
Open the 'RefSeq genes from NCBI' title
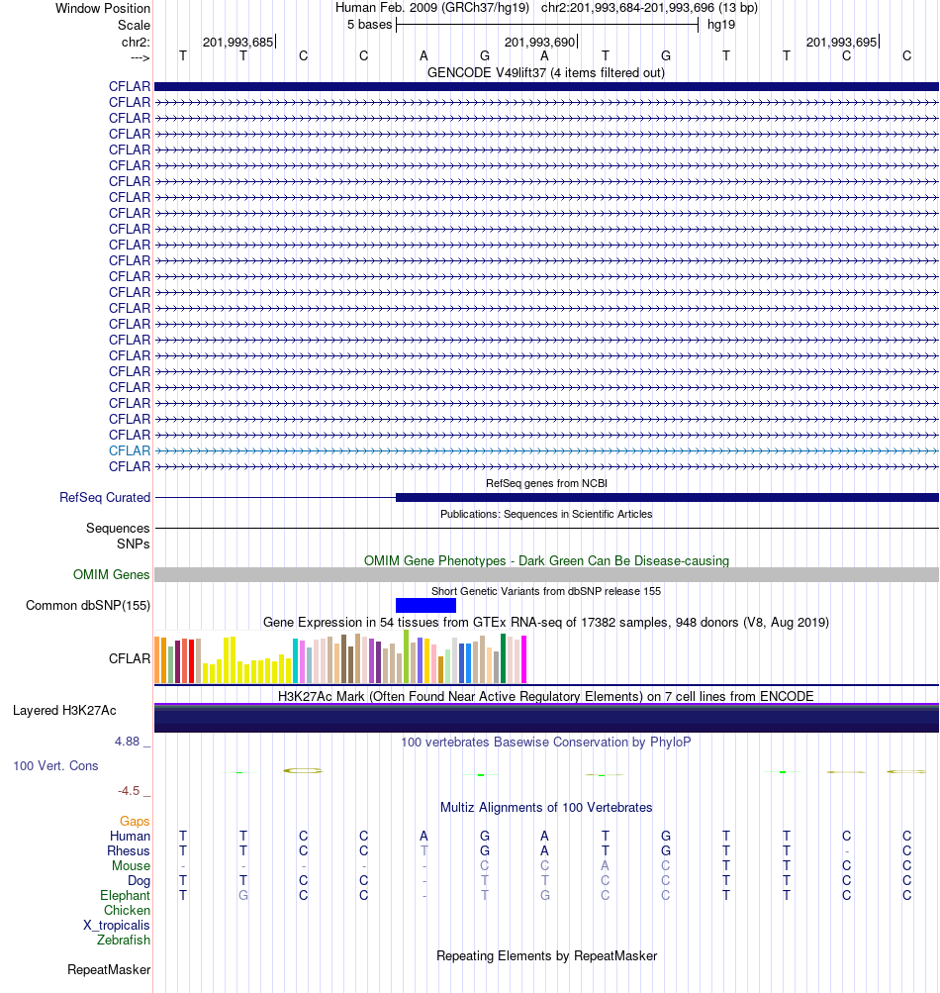[546, 482]
